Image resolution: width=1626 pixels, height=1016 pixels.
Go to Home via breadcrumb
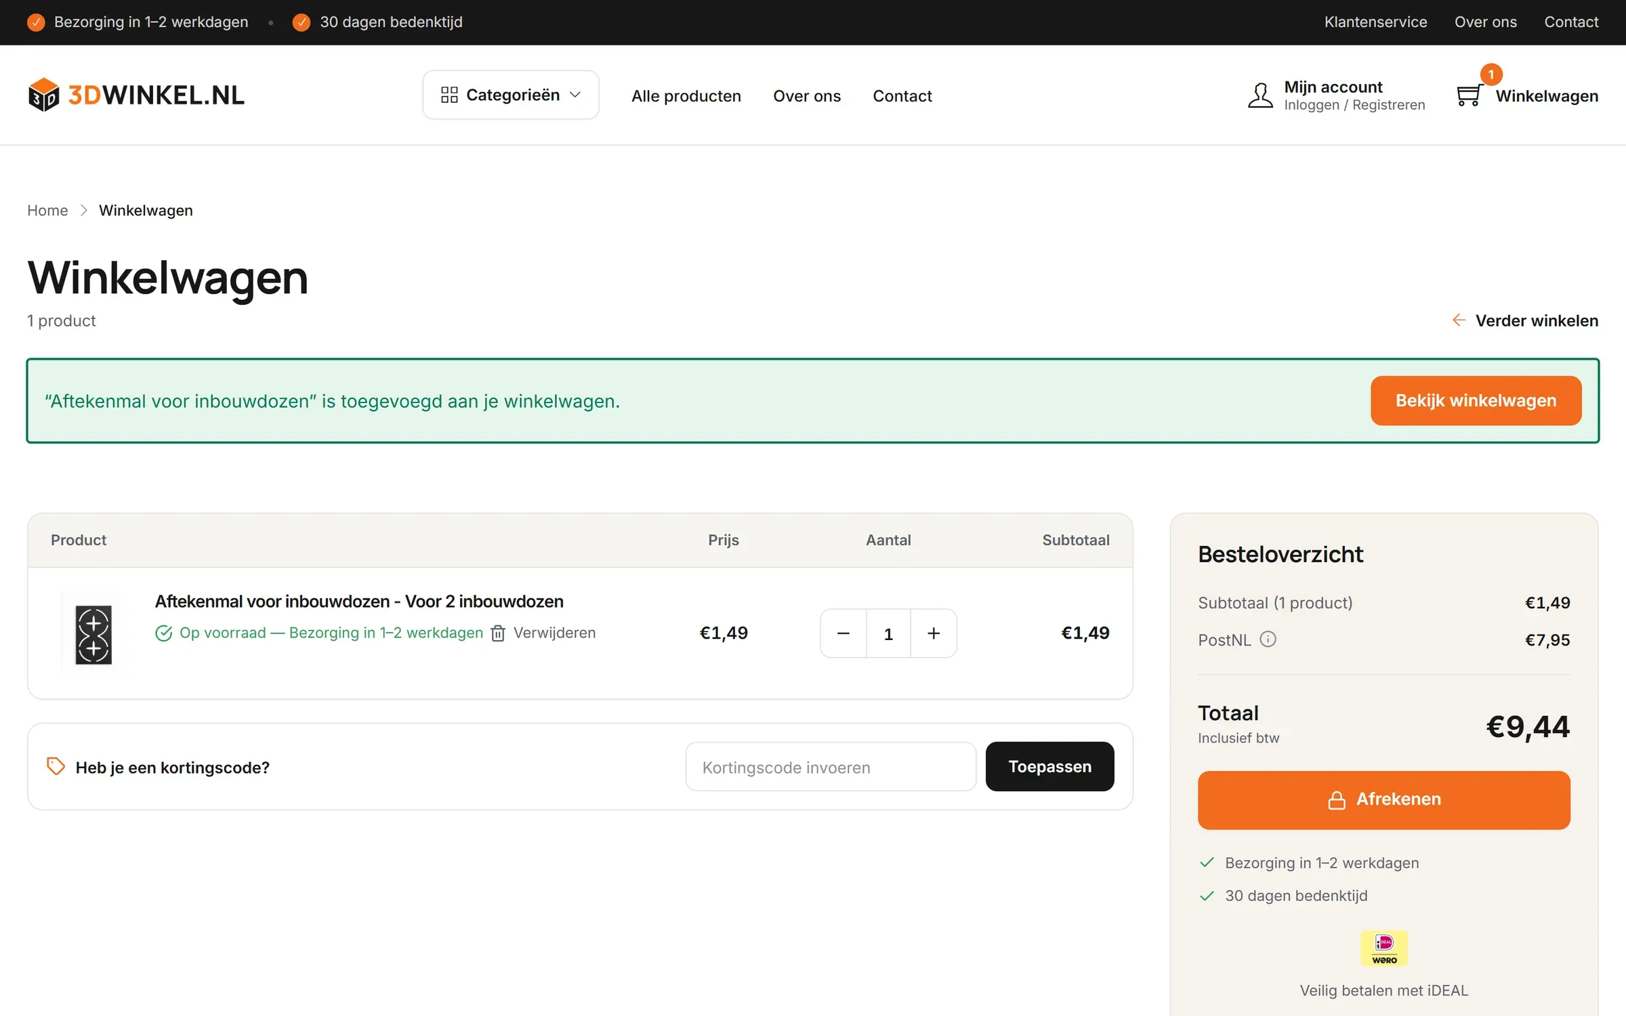point(47,210)
